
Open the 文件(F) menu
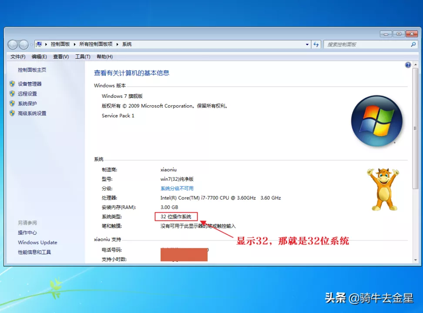coord(18,57)
